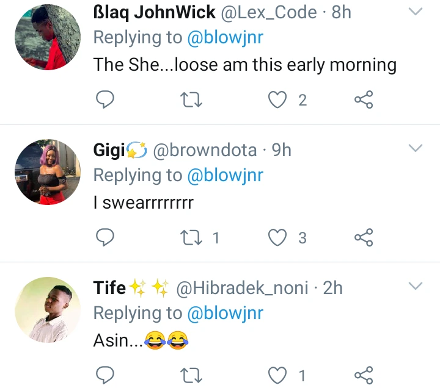Open @blowjnr link in Gigi's reply
Viewport: 440px width, 388px height.
pyautogui.click(x=226, y=175)
